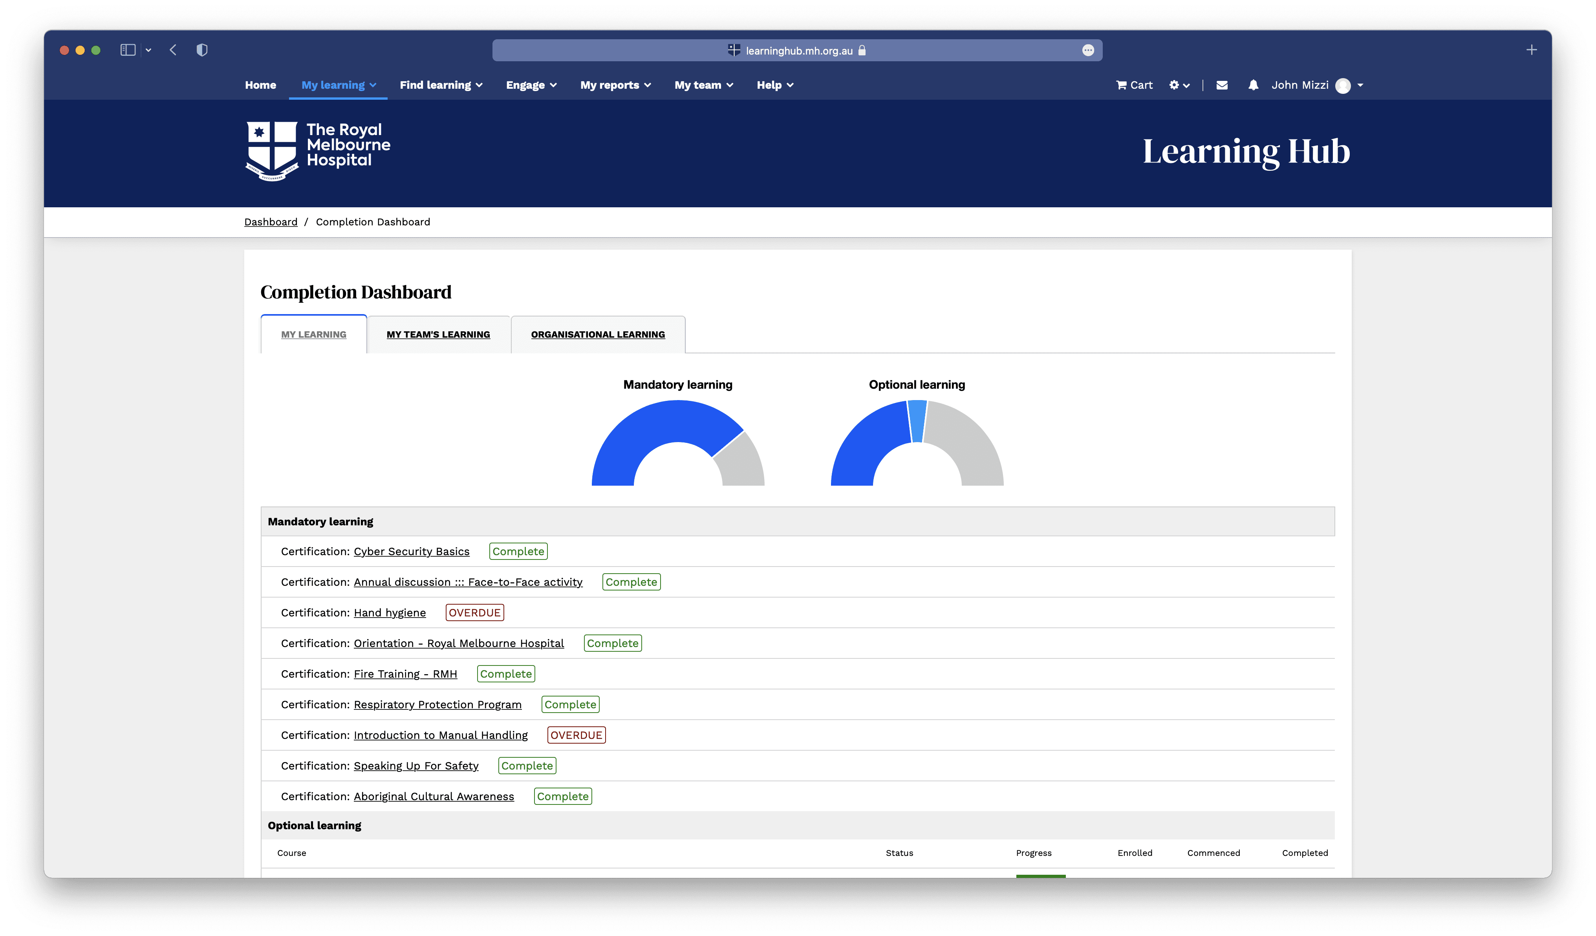Click the Course column header
The height and width of the screenshot is (936, 1596).
click(x=291, y=853)
